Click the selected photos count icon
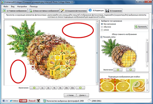Screen dimensions: 153x104 click(x=45, y=101)
